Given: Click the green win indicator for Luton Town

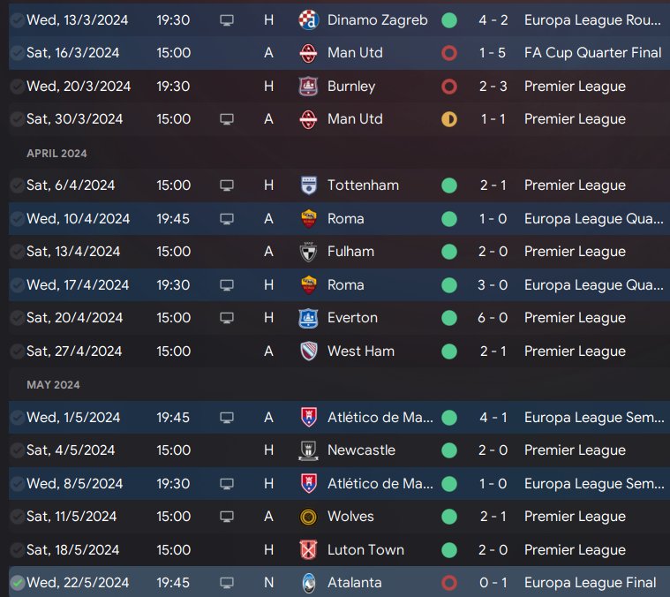Looking at the screenshot, I should click(449, 550).
